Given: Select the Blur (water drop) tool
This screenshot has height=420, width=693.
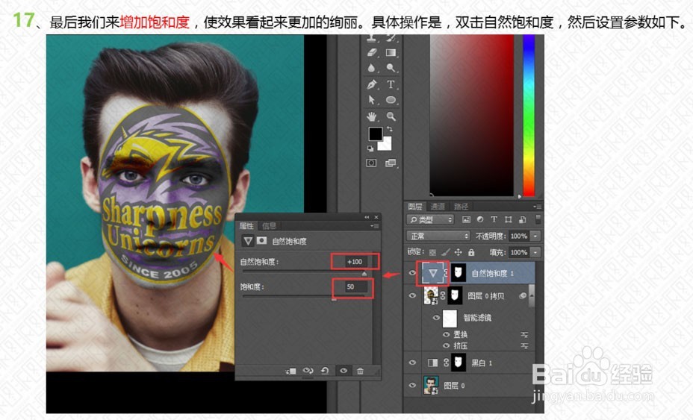Looking at the screenshot, I should point(372,68).
